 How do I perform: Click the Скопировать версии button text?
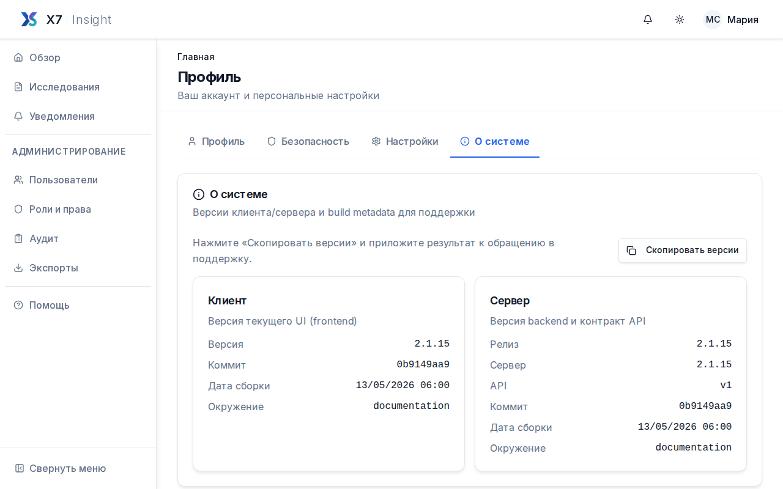coord(692,250)
